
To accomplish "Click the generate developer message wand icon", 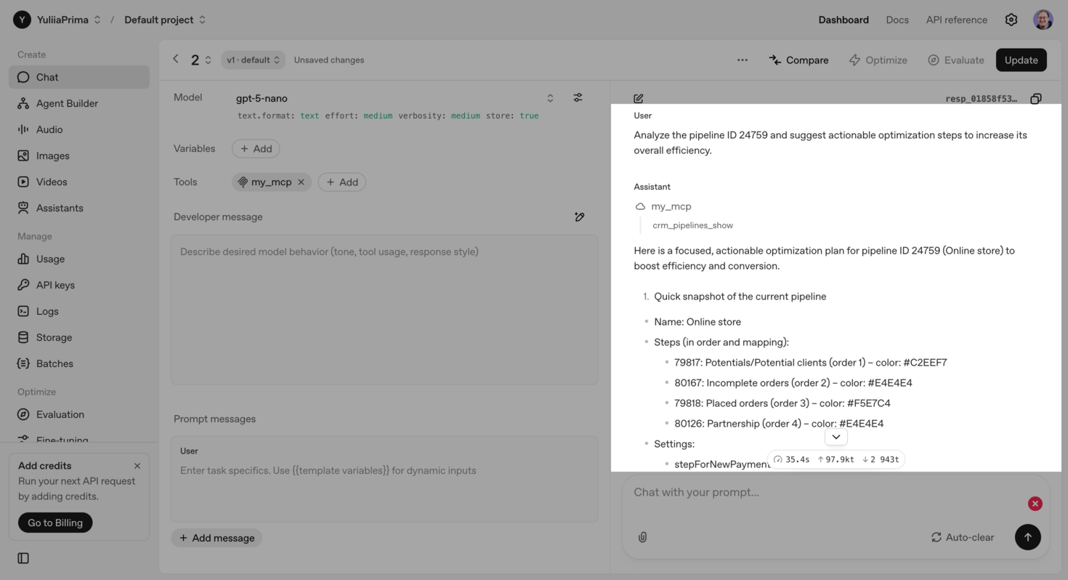I will click(579, 217).
